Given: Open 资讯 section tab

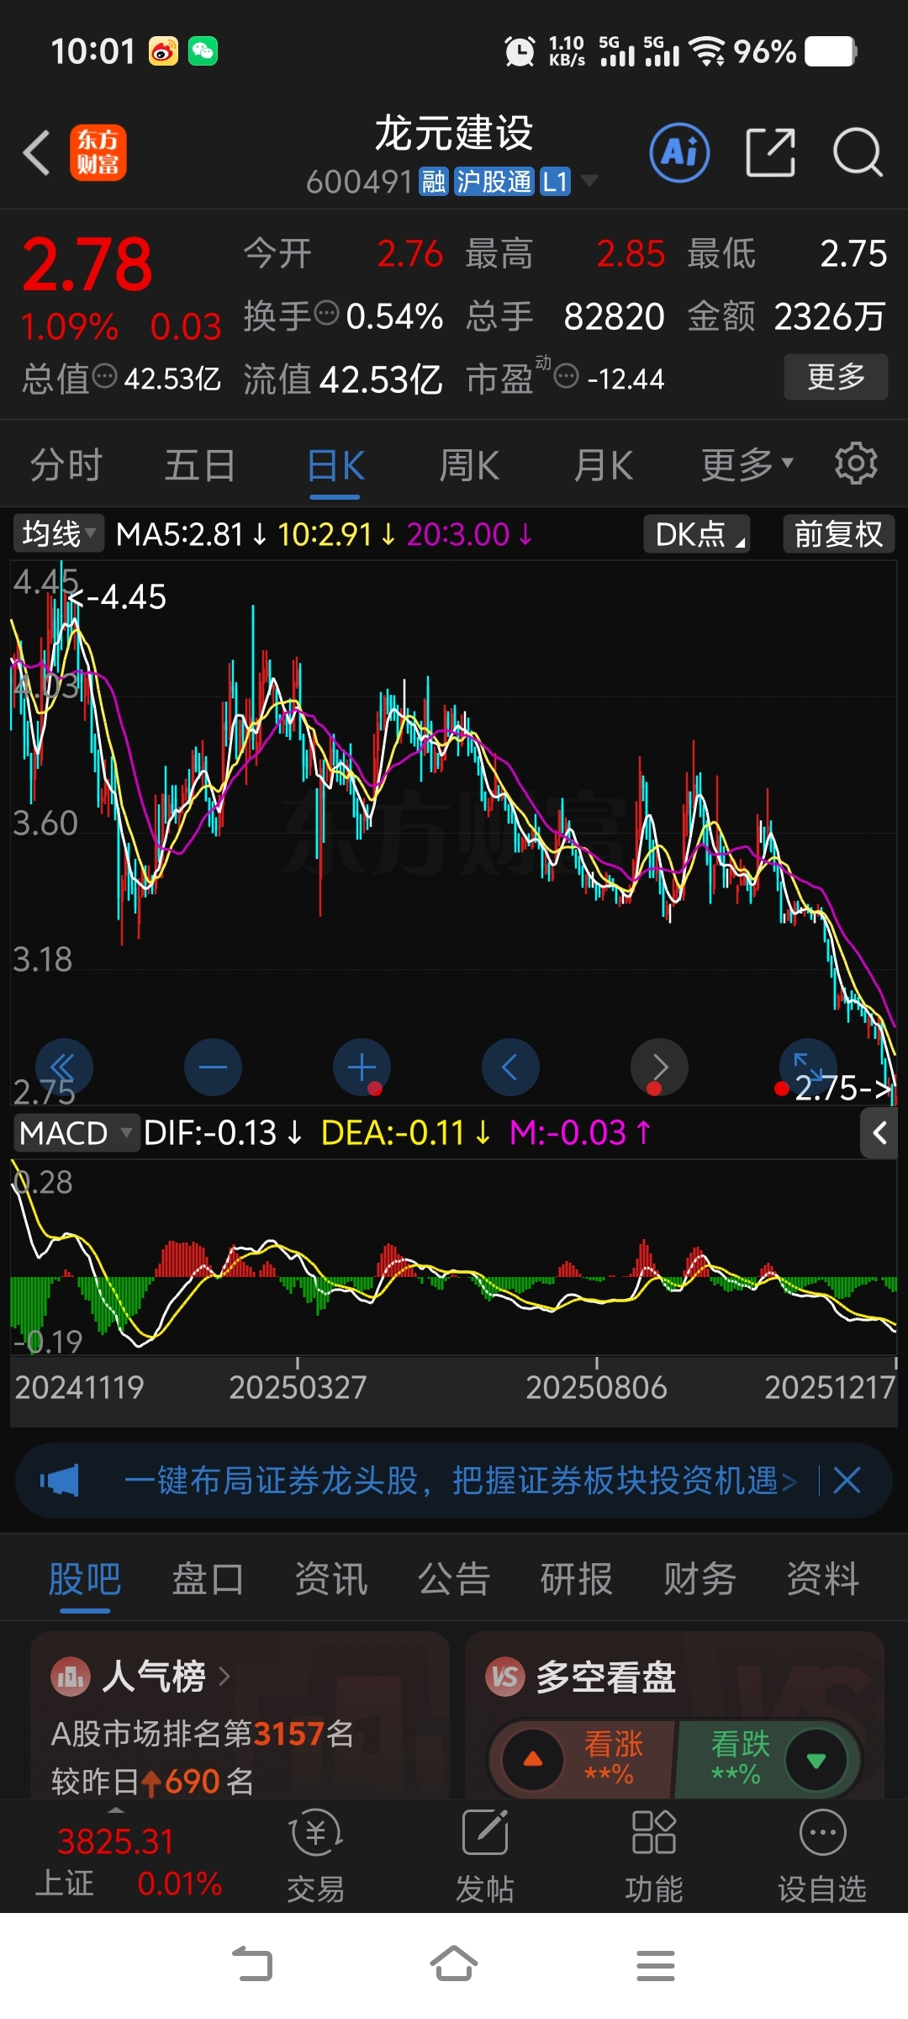Looking at the screenshot, I should click(331, 1578).
